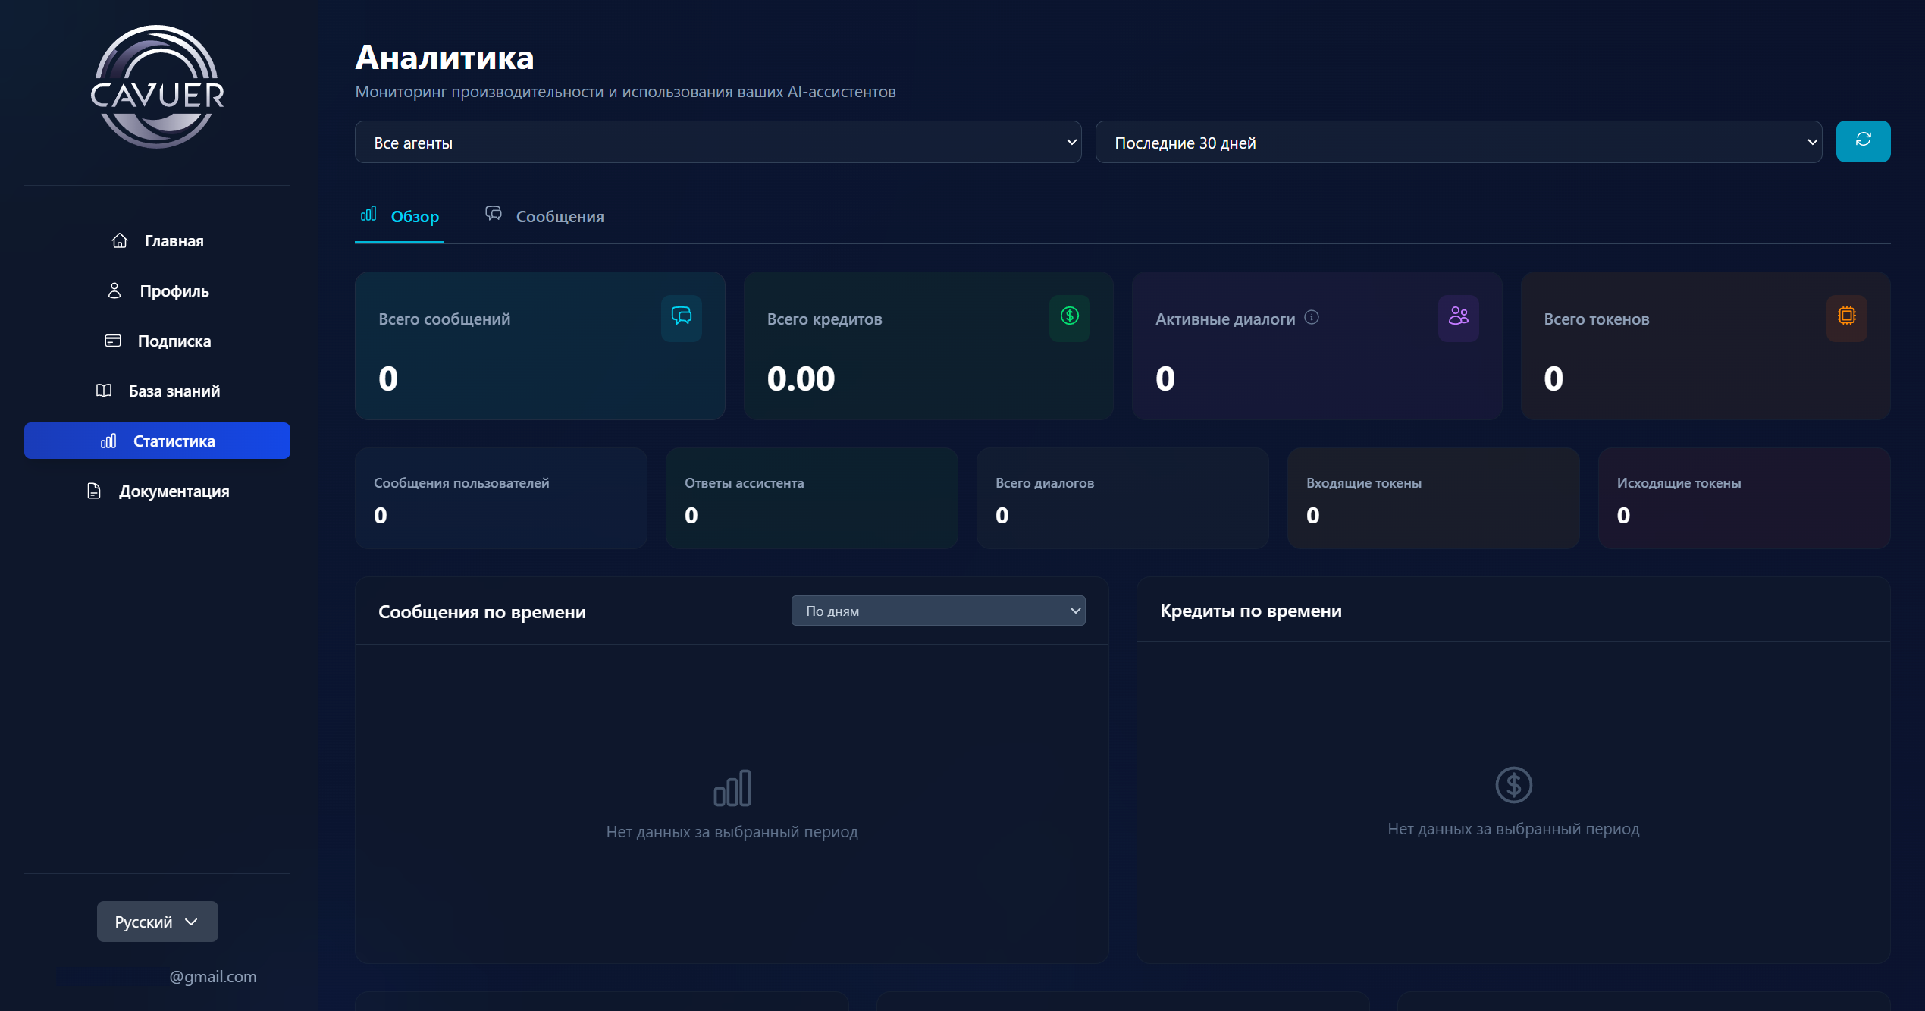Expand the По дням grouping dropdown

(938, 611)
